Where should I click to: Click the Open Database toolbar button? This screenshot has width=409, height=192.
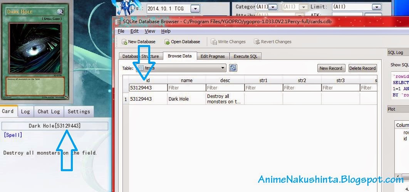pos(182,42)
